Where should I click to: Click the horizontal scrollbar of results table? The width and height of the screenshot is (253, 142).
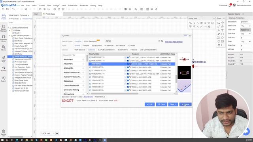coord(115,93)
